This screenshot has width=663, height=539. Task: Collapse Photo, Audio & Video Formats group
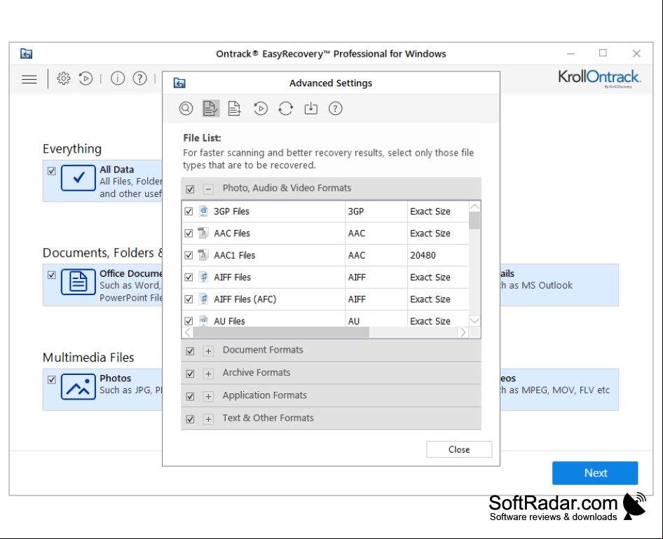pos(208,189)
